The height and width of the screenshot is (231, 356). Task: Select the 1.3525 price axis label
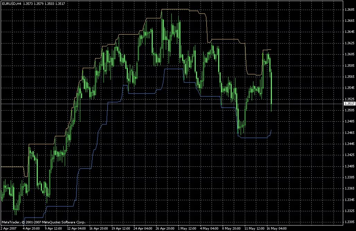pyautogui.click(x=349, y=99)
